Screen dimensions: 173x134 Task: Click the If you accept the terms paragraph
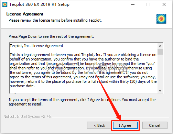tap(82, 102)
